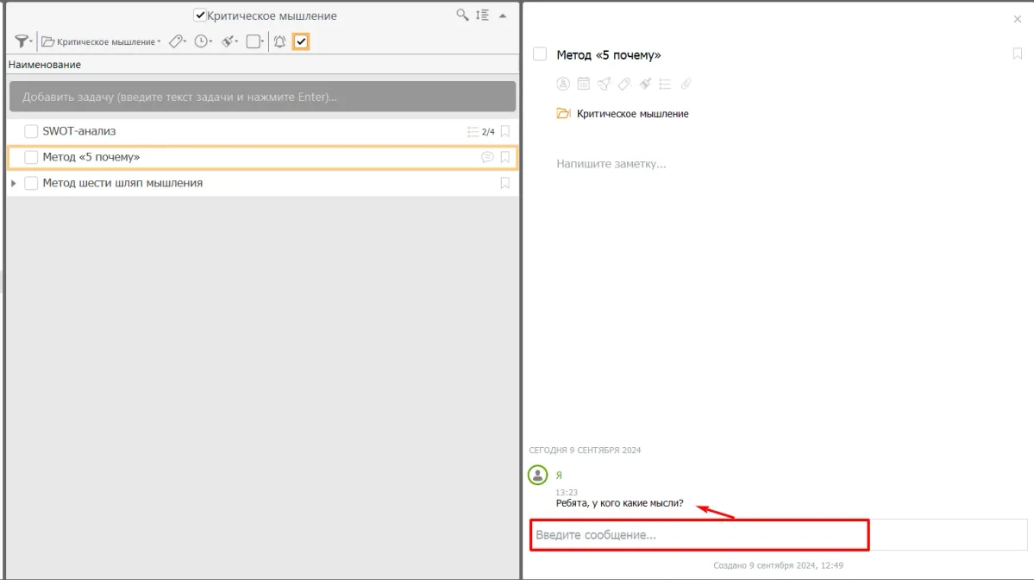Open the sort order icon in header
This screenshot has width=1034, height=580.
coord(483,16)
